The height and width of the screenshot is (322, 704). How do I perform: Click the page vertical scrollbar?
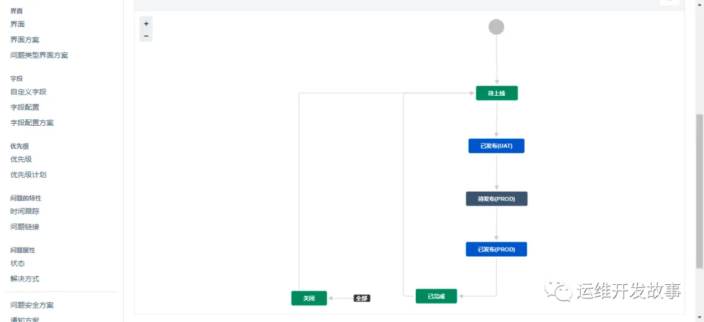699,189
